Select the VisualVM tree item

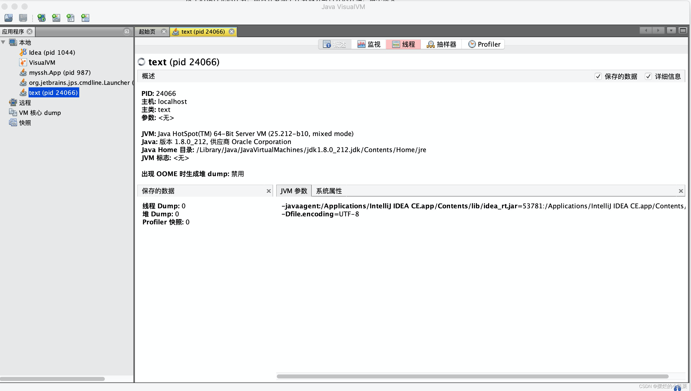point(42,62)
